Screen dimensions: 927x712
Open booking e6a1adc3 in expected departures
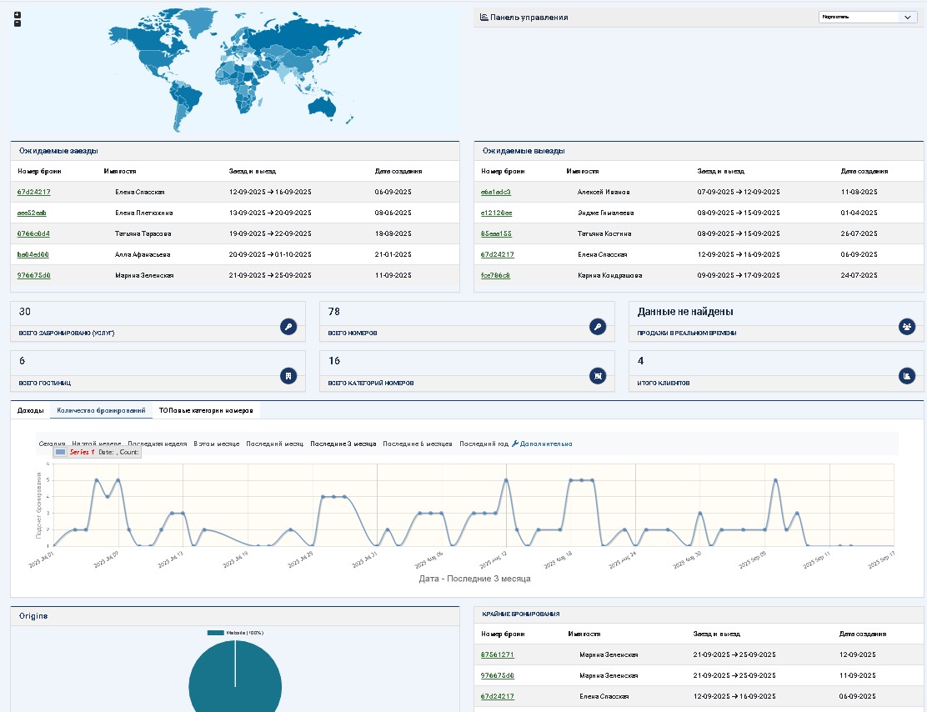pos(496,192)
